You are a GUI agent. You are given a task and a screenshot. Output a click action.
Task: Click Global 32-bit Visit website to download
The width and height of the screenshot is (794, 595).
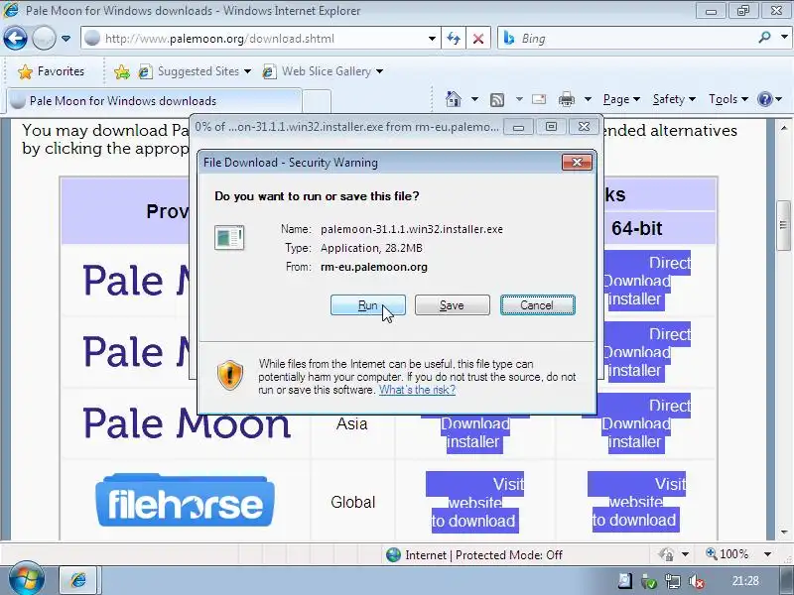[x=474, y=503]
